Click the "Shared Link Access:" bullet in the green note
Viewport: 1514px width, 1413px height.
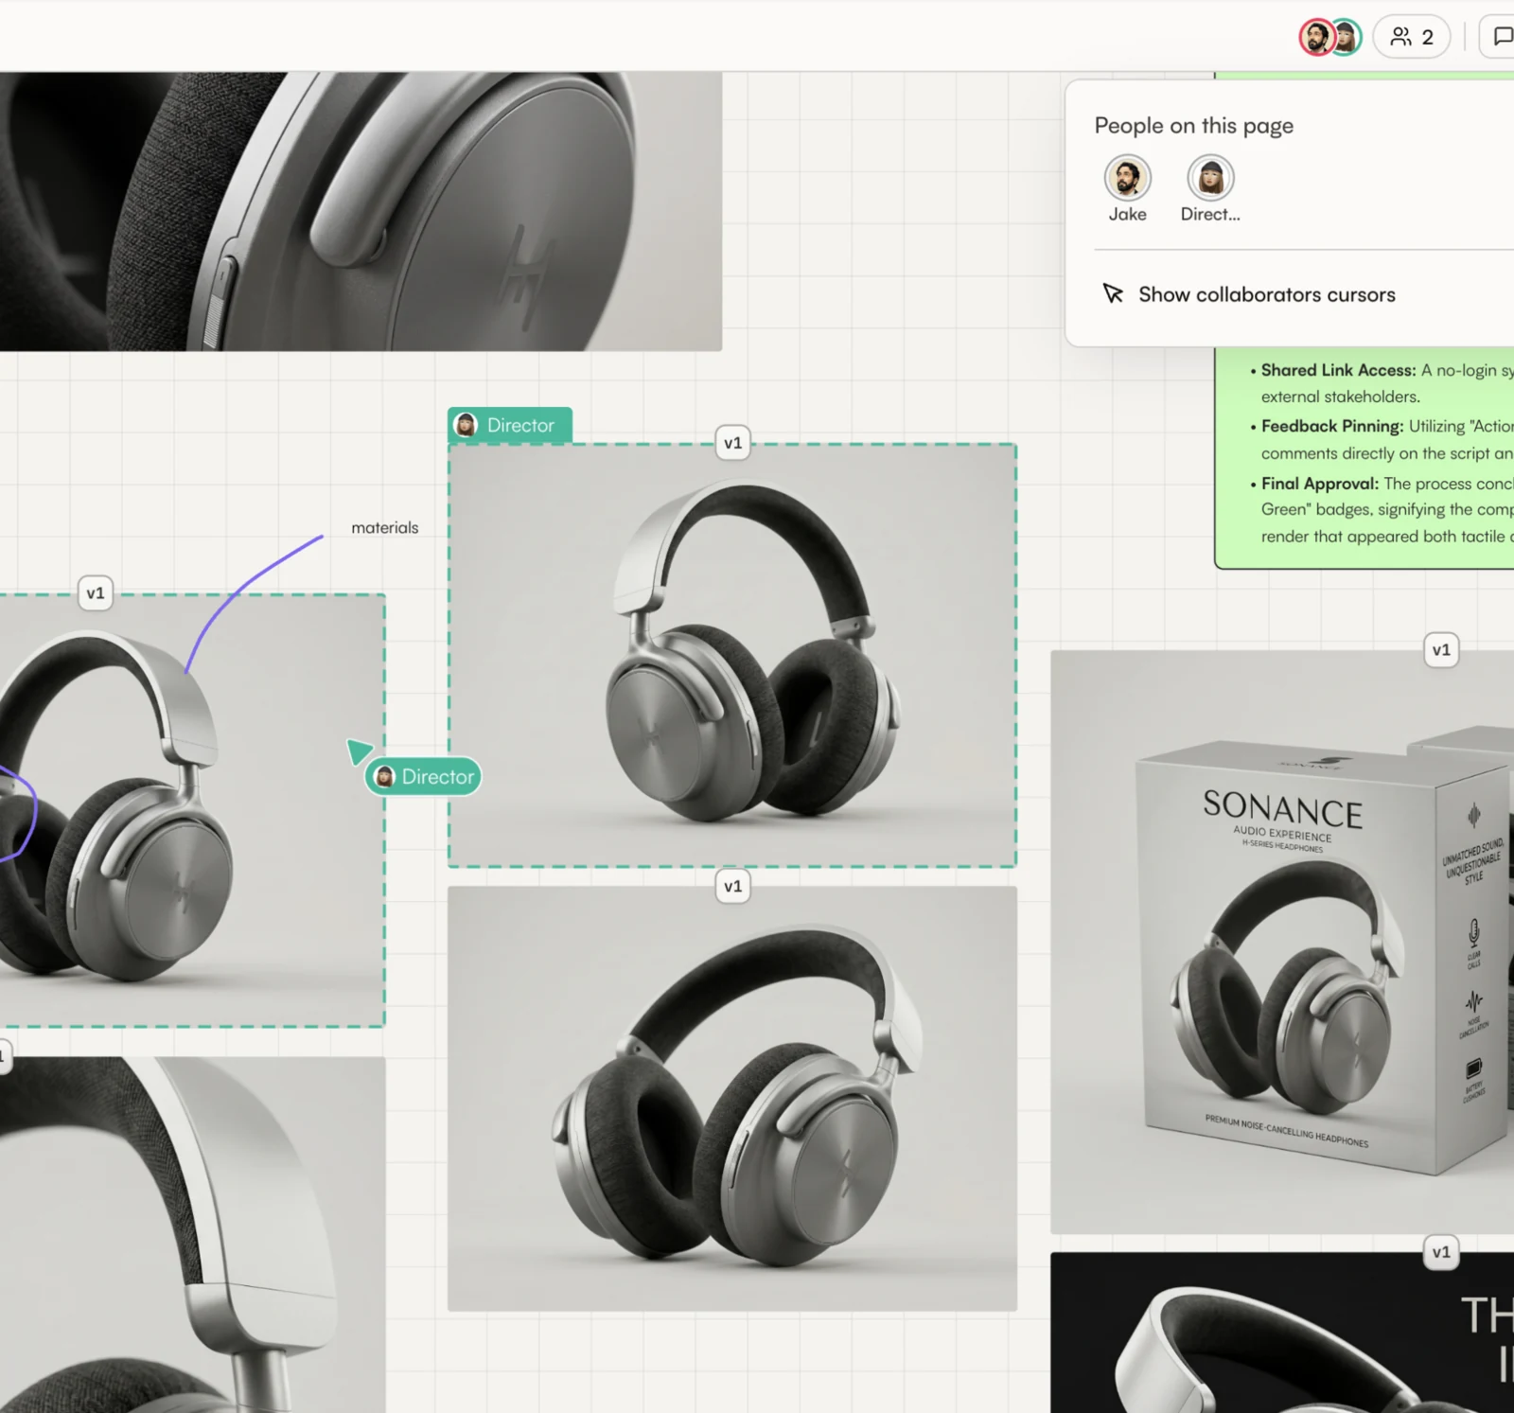coord(1338,370)
